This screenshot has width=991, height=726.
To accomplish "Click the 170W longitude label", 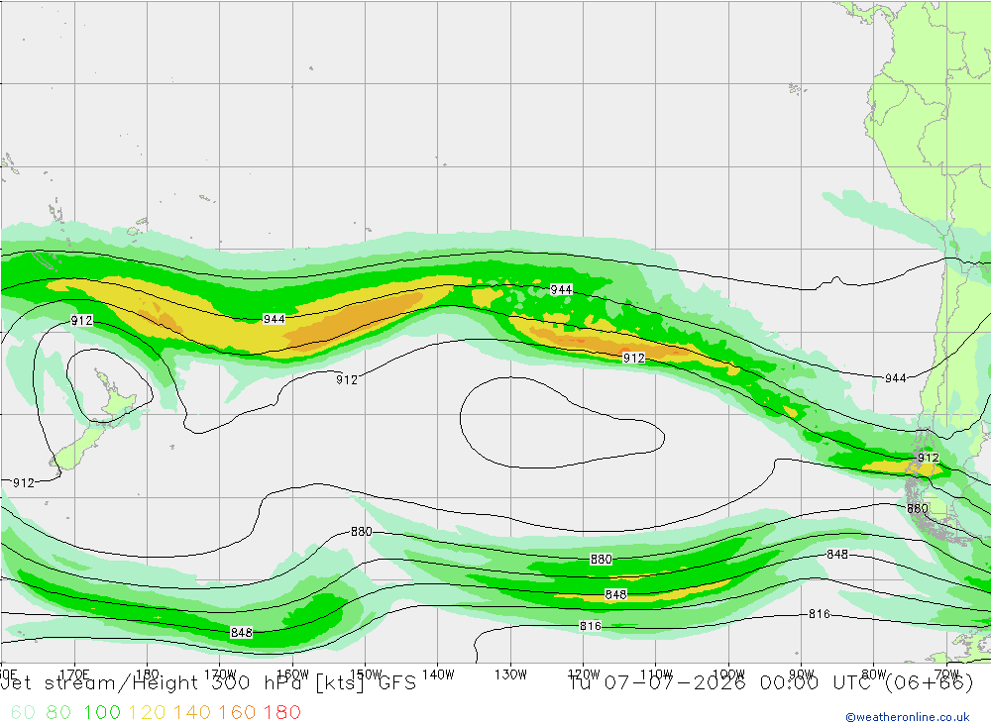I will 220,674.
